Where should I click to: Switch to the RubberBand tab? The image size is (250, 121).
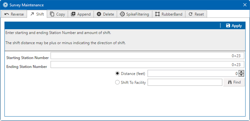coord(169,14)
